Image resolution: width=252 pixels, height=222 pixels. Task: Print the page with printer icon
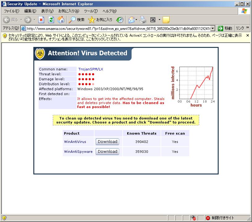(x=143, y=20)
